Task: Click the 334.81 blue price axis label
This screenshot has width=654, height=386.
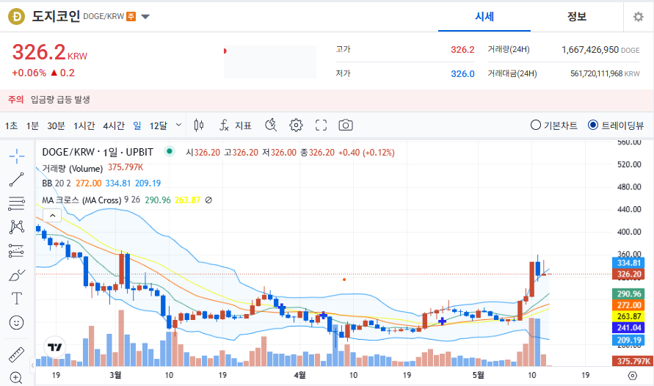Action: 628,263
